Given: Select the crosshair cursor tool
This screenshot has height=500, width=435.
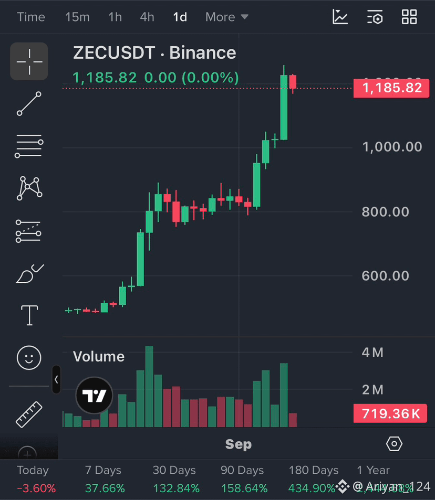Looking at the screenshot, I should 29,61.
